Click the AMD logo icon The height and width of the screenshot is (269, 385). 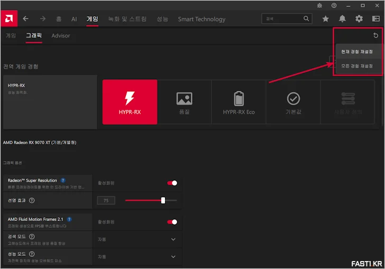point(9,18)
